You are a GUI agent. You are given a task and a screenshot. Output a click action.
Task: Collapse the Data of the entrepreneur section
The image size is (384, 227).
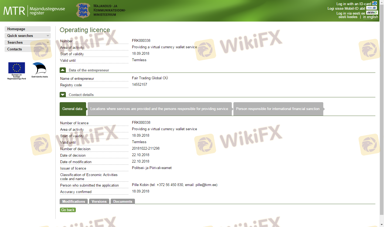point(63,70)
